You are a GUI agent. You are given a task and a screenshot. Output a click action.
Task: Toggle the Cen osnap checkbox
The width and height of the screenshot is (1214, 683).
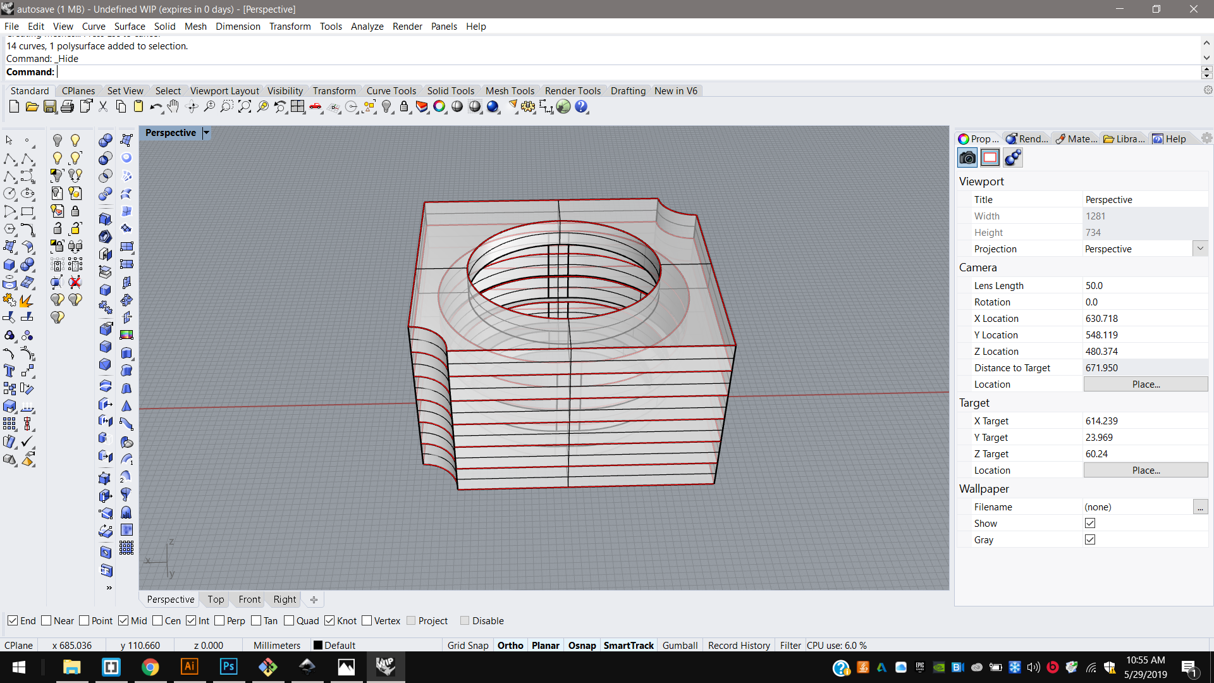(157, 620)
